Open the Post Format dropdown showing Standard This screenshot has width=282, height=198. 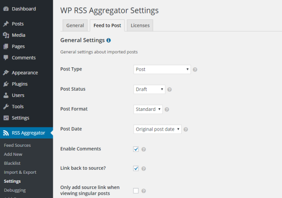coord(148,109)
